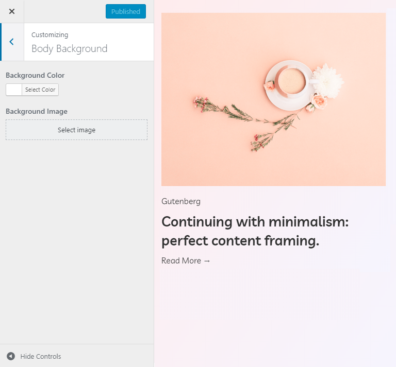
Task: Choose a background via Select image
Action: [x=76, y=130]
